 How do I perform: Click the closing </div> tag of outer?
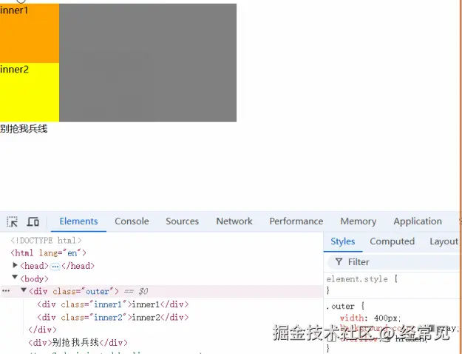point(42,330)
